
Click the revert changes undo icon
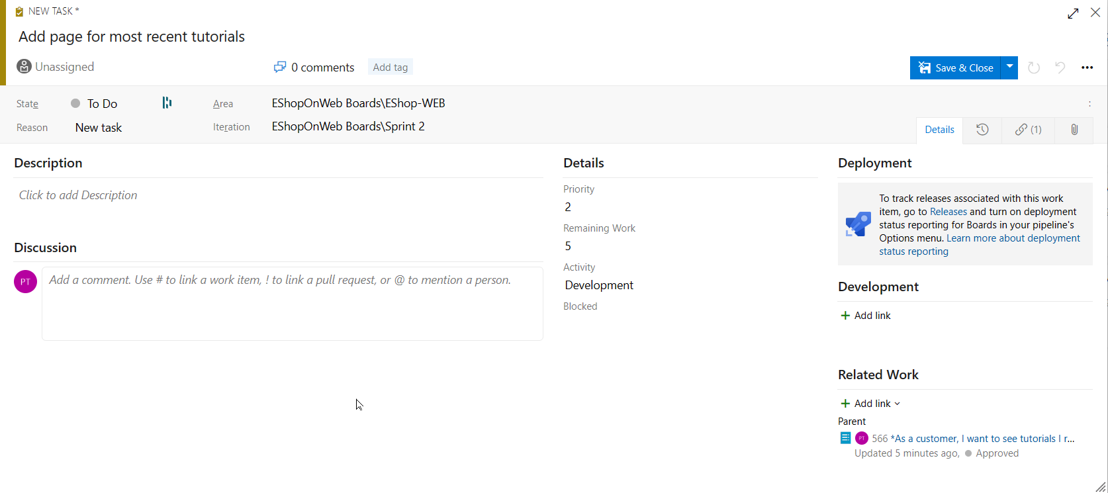(1060, 67)
